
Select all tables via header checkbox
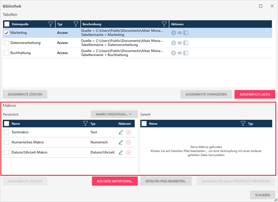tap(7, 24)
